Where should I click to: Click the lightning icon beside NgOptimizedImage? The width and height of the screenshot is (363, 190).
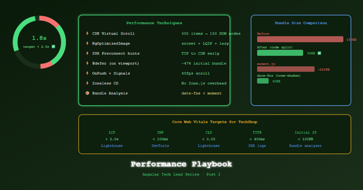[x=87, y=43]
